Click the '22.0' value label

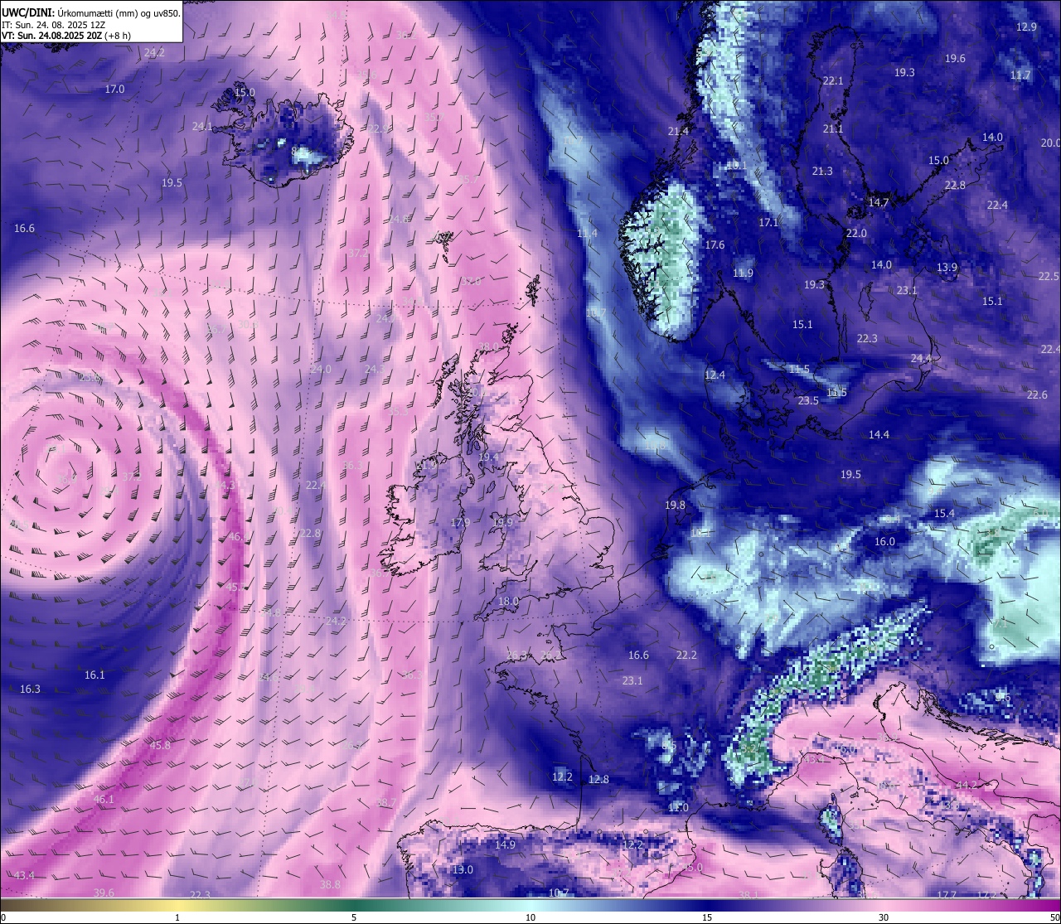[856, 233]
